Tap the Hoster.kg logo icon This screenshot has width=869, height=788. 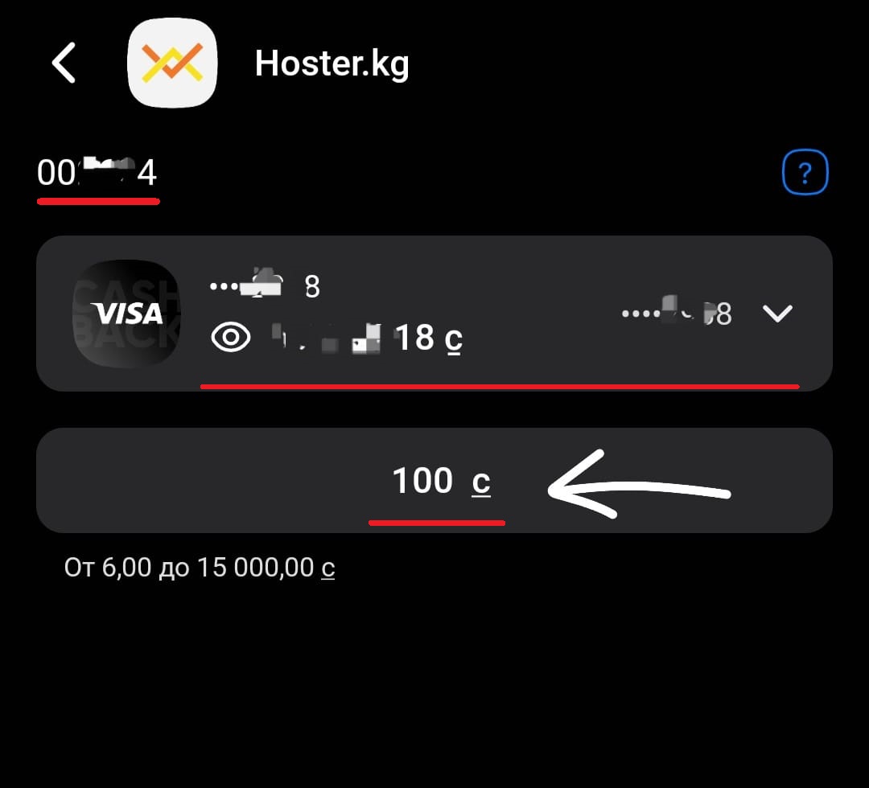click(172, 62)
